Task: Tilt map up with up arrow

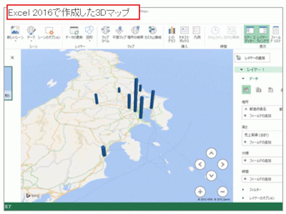Action: 211,153
